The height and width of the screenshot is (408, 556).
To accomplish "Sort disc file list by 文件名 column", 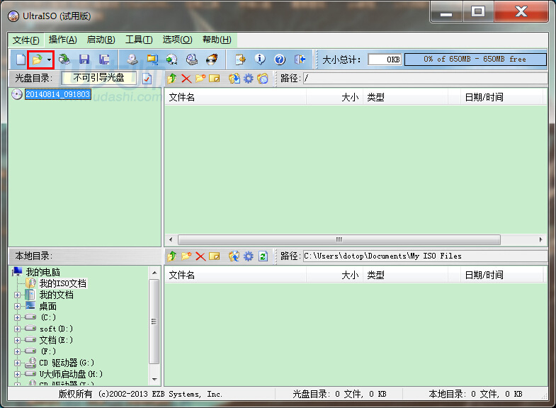I will (x=235, y=97).
